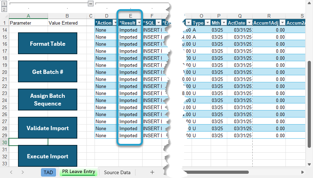Open the *Action column filter dropdown

pyautogui.click(x=115, y=23)
